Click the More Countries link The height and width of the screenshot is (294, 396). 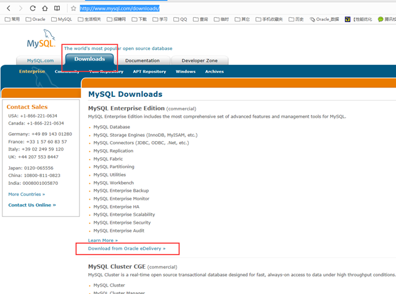tap(27, 194)
